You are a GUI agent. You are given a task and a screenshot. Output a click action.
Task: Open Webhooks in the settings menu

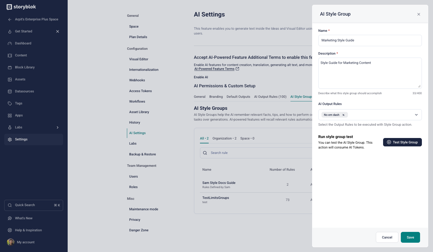[x=137, y=80]
